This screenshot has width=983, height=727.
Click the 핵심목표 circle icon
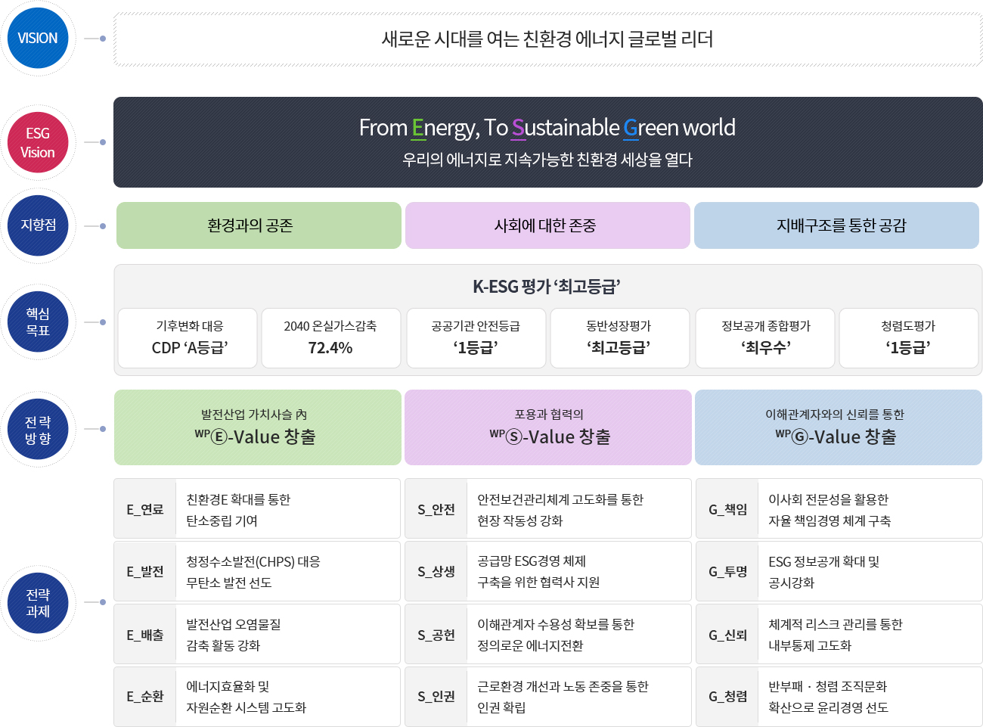(38, 321)
